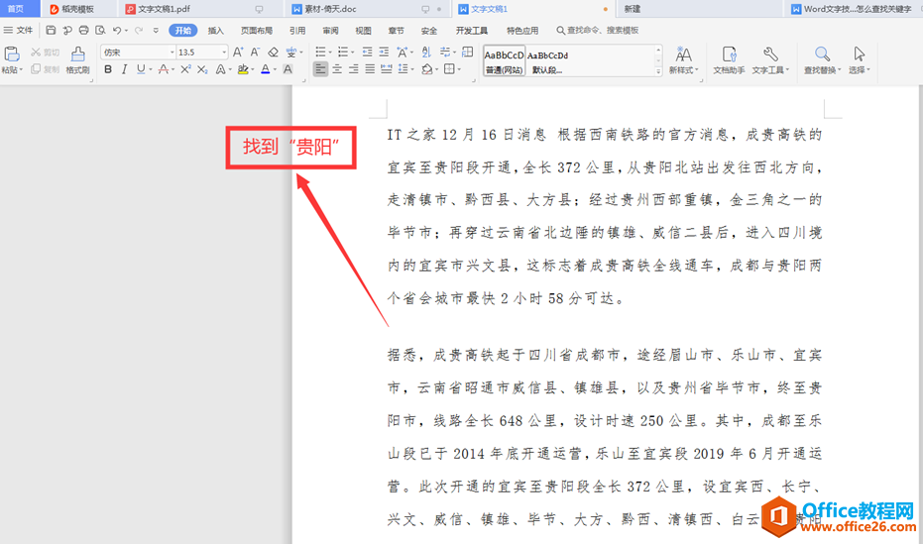
Task: Open the font name dropdown showing 仿宋
Action: pyautogui.click(x=172, y=53)
